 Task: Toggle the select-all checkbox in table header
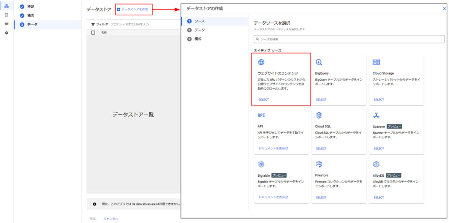tap(93, 32)
